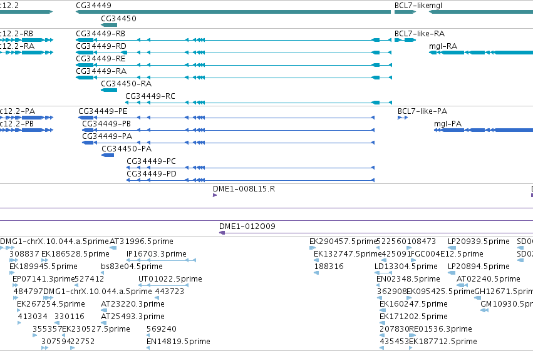This screenshot has width=533, height=351.
Task: Click EST EK160247.5prime label
Action: click(414, 304)
